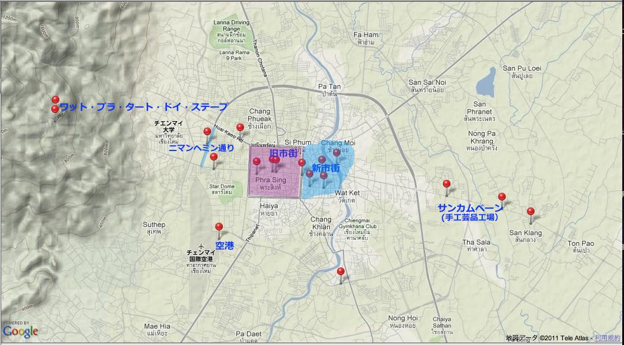The image size is (624, 345).
Task: Select the red pin near Huai Kaeo Rd
Action: tap(240, 128)
